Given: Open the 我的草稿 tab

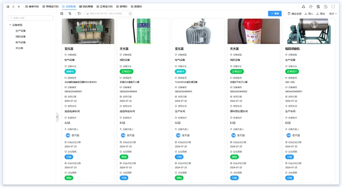Looking at the screenshot, I should (x=86, y=6).
